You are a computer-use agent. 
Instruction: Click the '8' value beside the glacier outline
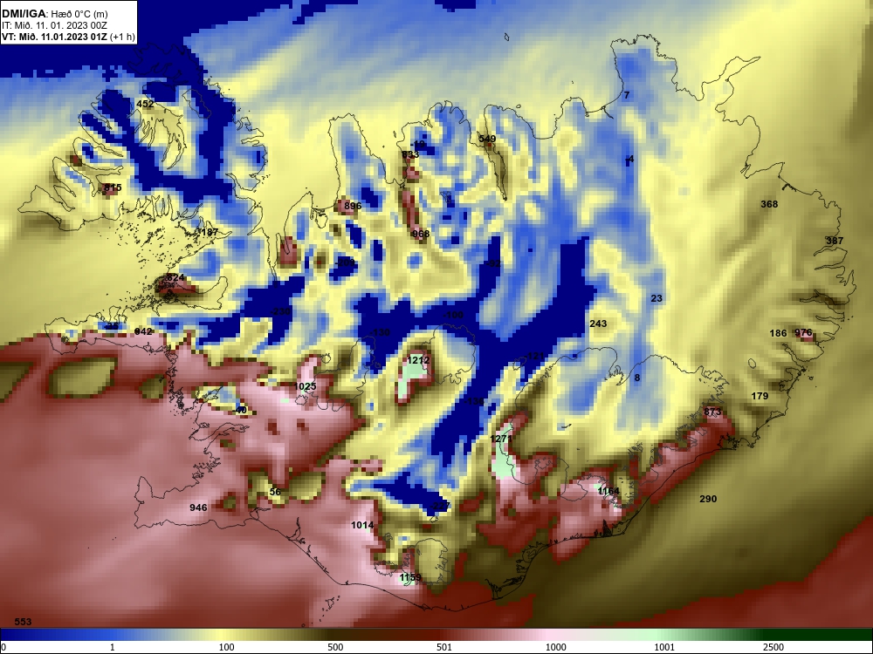(637, 378)
